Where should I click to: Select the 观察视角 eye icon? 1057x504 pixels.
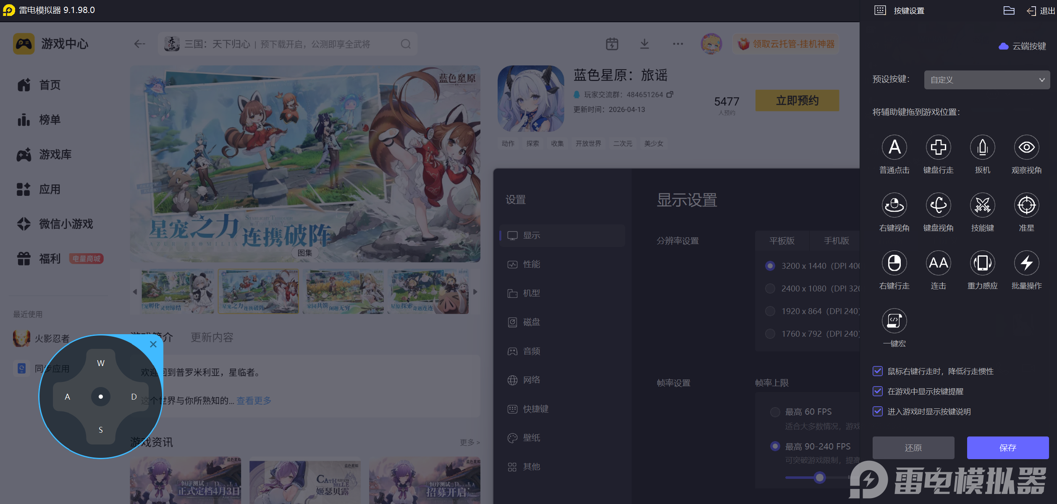click(1027, 147)
